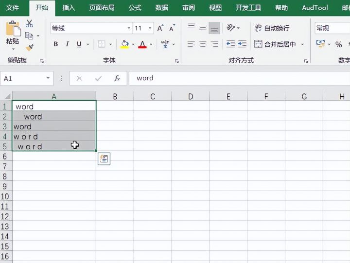Click the Quick Analysis icon below selection
Viewport: 350px width, 263px height.
pyautogui.click(x=104, y=159)
